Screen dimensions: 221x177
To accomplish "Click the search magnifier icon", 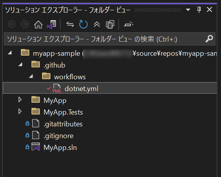I will tap(209, 39).
